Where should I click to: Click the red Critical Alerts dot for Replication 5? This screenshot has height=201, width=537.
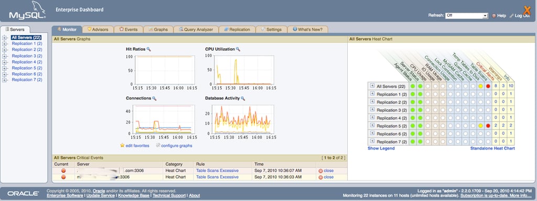pyautogui.click(x=488, y=126)
